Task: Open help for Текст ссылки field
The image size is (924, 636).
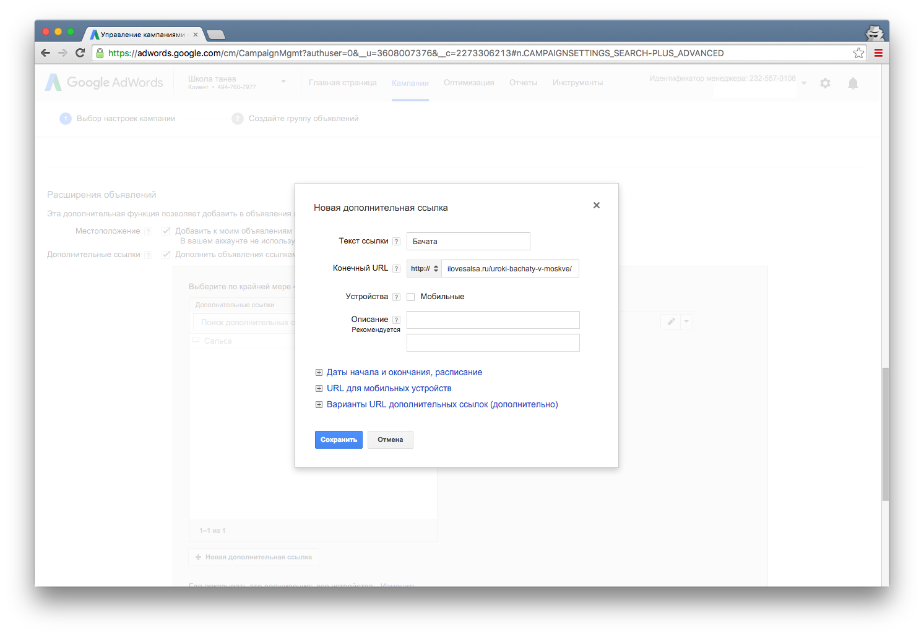Action: tap(397, 242)
